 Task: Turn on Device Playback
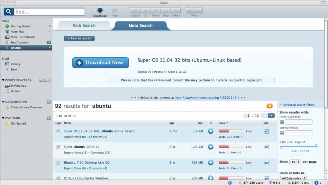pos(45,80)
